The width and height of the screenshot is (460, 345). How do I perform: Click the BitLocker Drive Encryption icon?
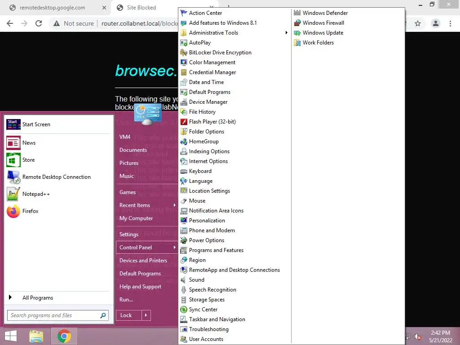[x=184, y=53]
